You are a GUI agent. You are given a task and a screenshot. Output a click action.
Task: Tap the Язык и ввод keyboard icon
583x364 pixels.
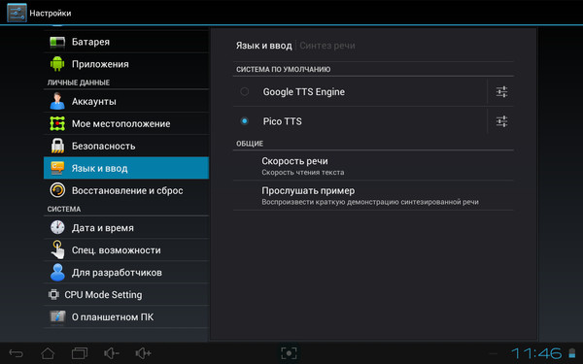pos(57,168)
